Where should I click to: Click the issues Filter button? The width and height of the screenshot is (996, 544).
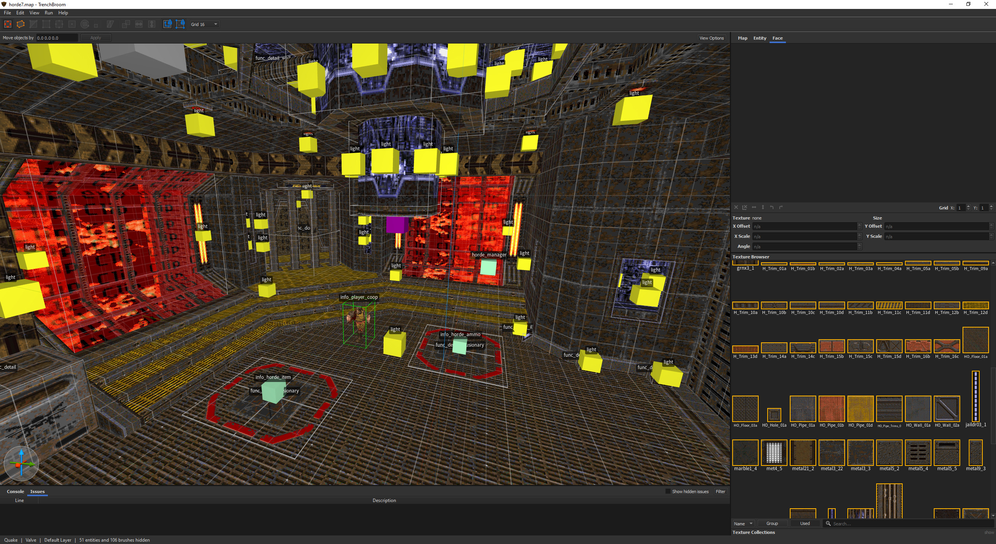click(x=720, y=492)
